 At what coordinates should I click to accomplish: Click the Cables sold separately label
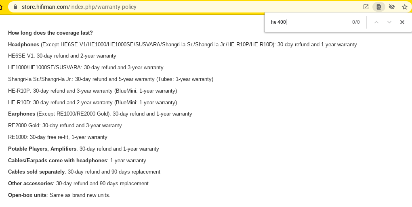(x=36, y=172)
